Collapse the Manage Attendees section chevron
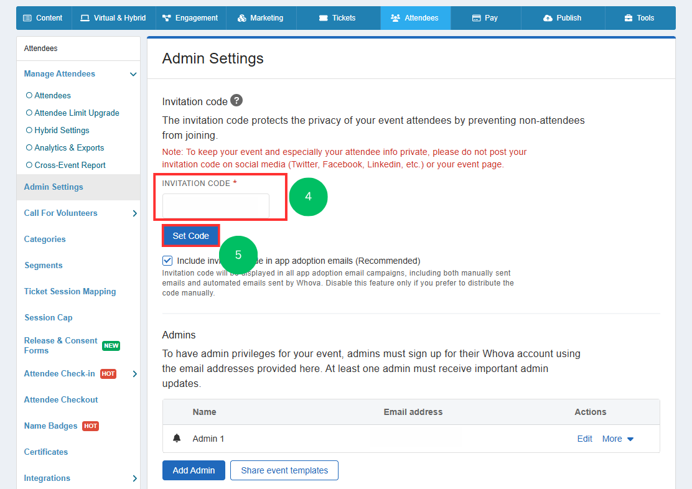This screenshot has width=692, height=489. [133, 74]
